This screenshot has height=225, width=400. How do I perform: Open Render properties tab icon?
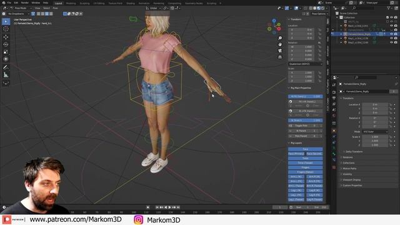pyautogui.click(x=334, y=92)
